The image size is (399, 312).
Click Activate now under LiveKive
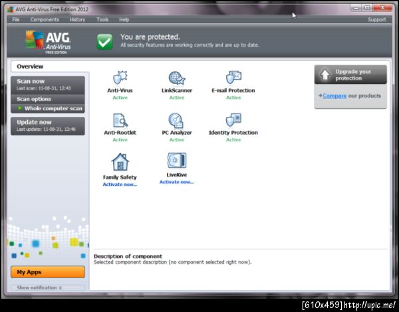pyautogui.click(x=177, y=182)
